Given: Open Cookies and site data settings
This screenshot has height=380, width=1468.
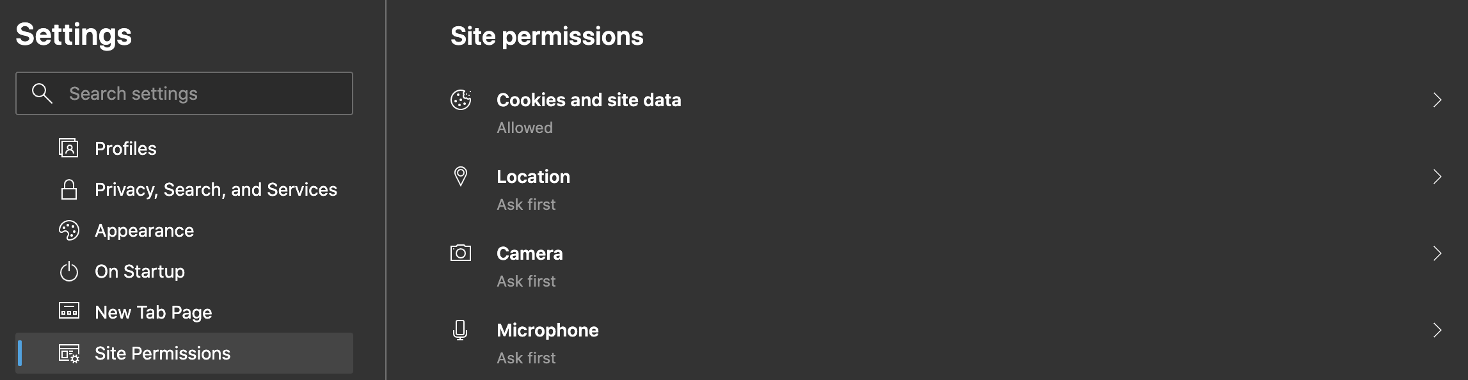Looking at the screenshot, I should (x=947, y=113).
